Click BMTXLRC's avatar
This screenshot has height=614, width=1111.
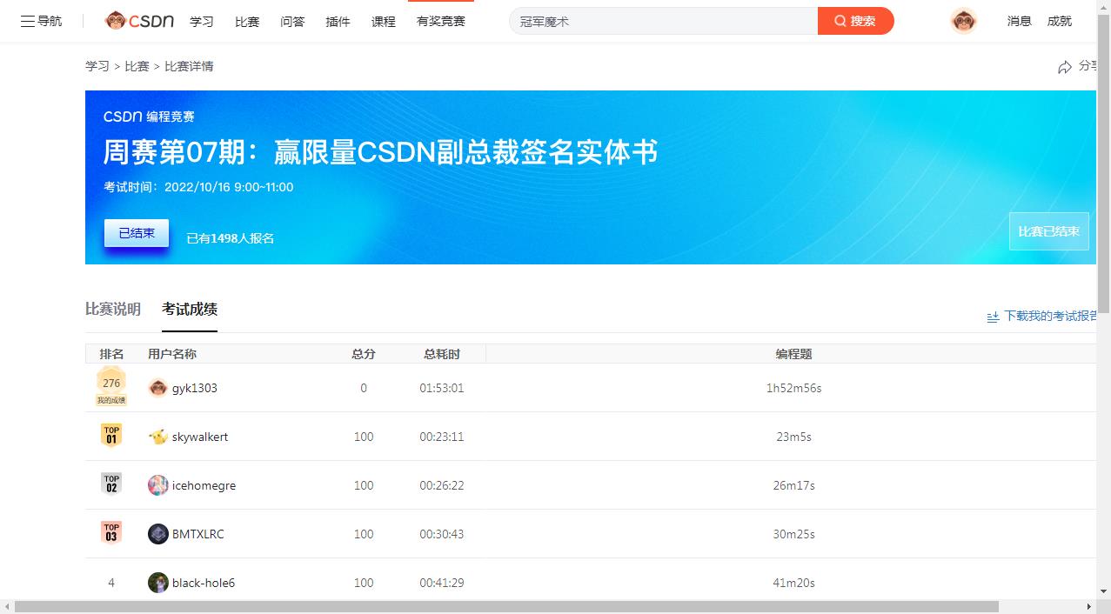click(x=157, y=534)
